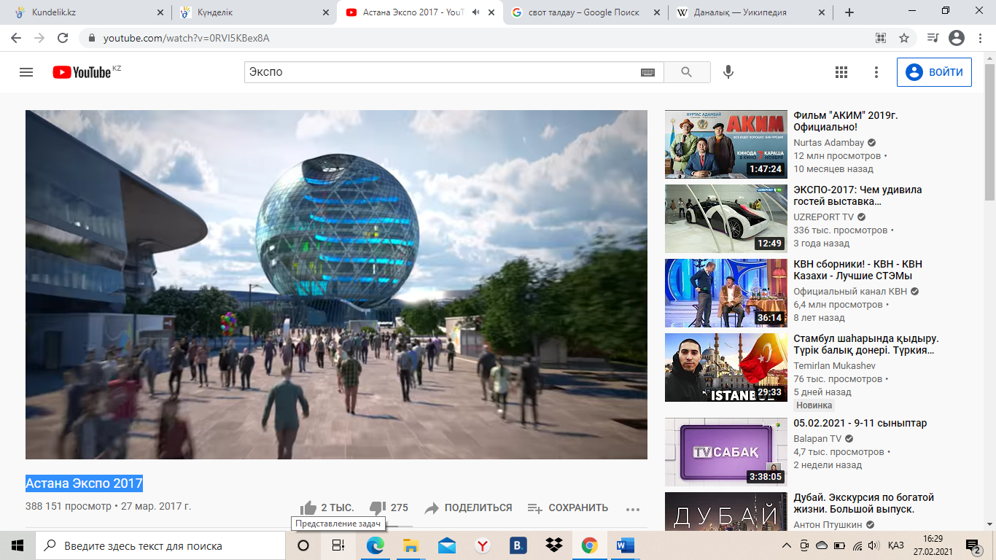Open the YouTube hamburger guide menu
This screenshot has width=996, height=560.
[26, 72]
